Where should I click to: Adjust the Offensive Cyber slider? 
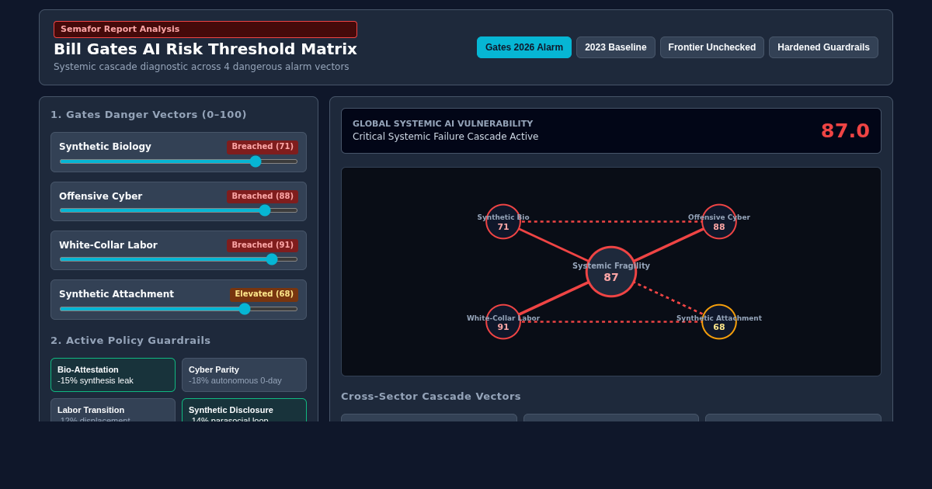coord(179,210)
